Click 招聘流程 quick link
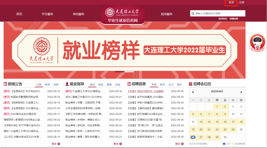 [x=234, y=19]
